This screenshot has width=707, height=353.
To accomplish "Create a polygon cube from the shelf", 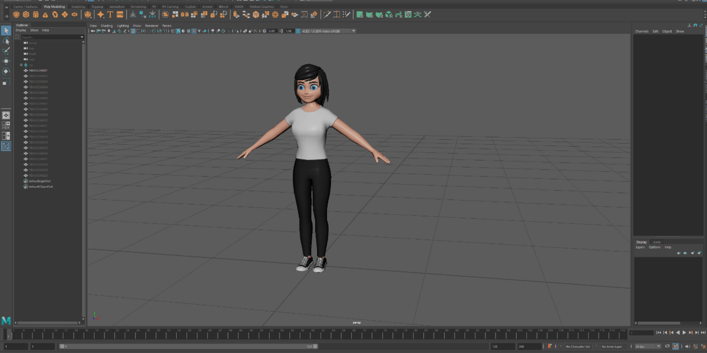I will pyautogui.click(x=26, y=14).
